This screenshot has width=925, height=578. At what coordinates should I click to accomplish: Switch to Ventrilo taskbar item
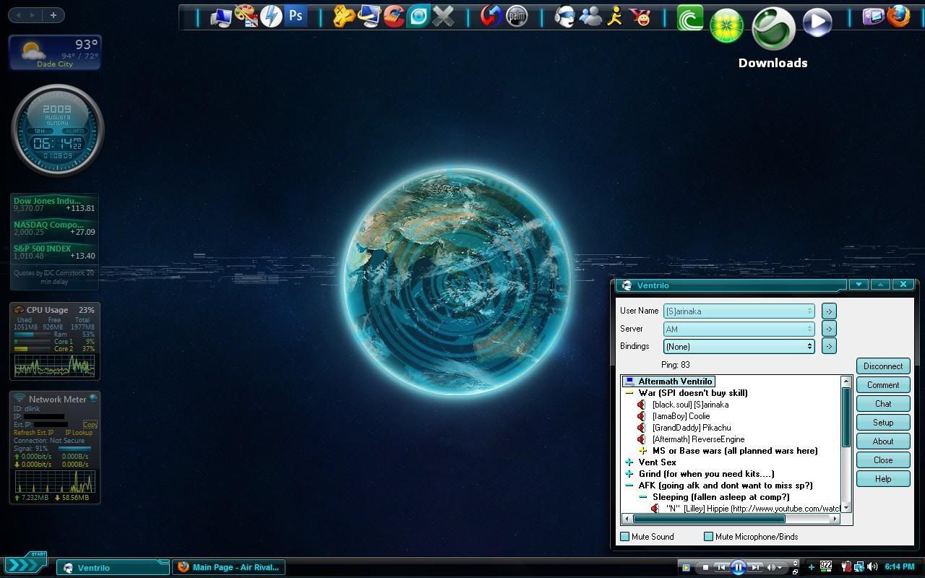[113, 567]
